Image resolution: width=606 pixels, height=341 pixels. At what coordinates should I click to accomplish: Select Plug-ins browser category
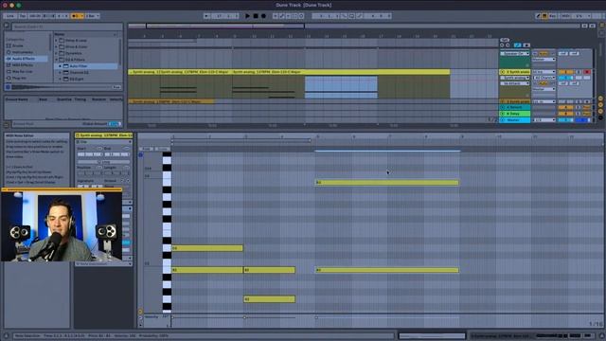[19, 78]
